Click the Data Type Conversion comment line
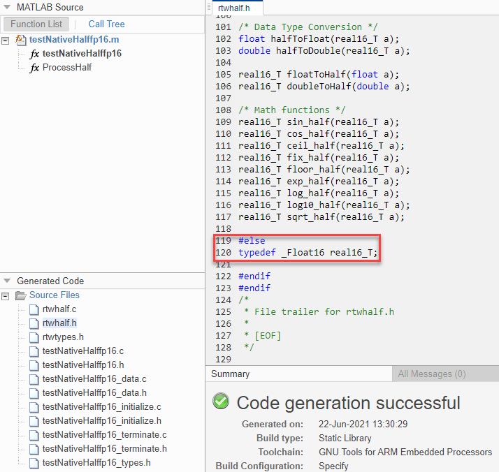 pyautogui.click(x=308, y=27)
